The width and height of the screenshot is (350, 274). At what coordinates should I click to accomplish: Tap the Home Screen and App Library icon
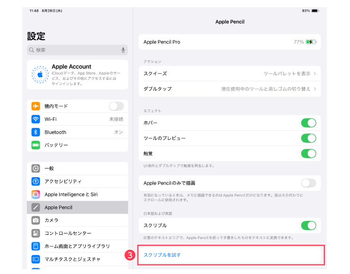[x=35, y=246]
